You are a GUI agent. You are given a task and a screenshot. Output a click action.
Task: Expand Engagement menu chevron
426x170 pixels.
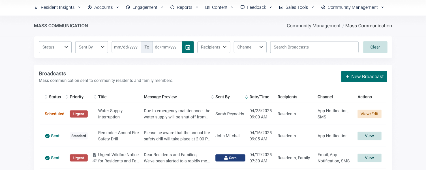pyautogui.click(x=162, y=7)
